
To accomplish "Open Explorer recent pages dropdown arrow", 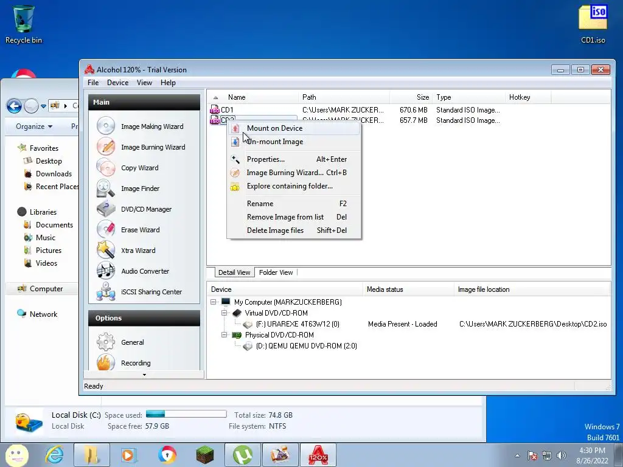I will click(43, 106).
